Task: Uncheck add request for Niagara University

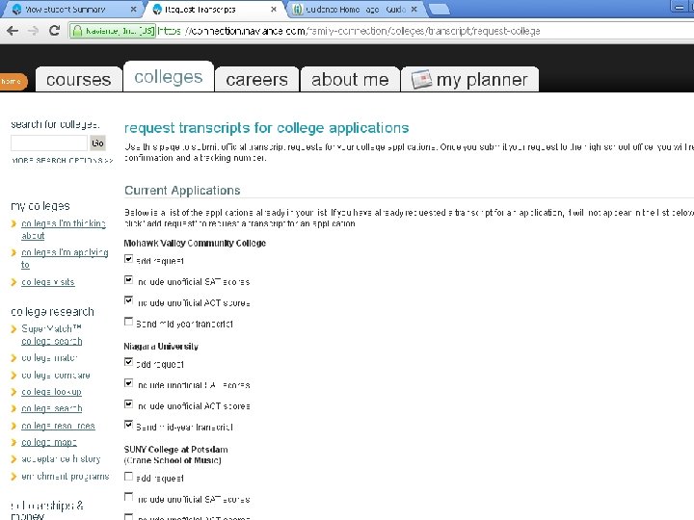Action: (128, 362)
